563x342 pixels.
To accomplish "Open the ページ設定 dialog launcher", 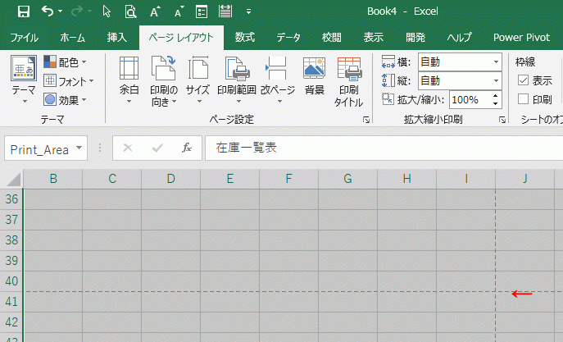I will 366,120.
